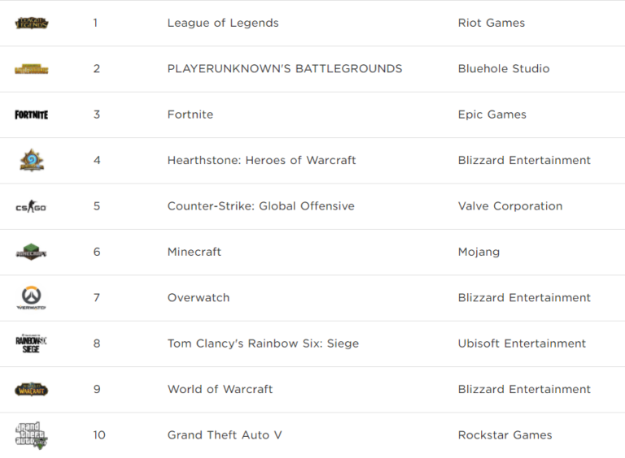The height and width of the screenshot is (458, 625).
Task: Open Counter-Strike: Global Offensive title
Action: click(x=261, y=206)
